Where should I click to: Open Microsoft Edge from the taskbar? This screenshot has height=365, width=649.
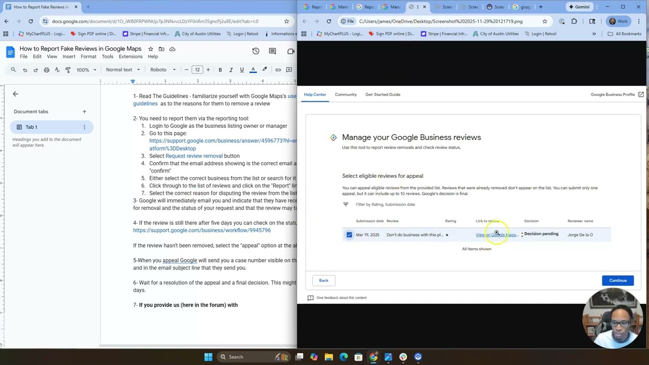pyautogui.click(x=344, y=357)
